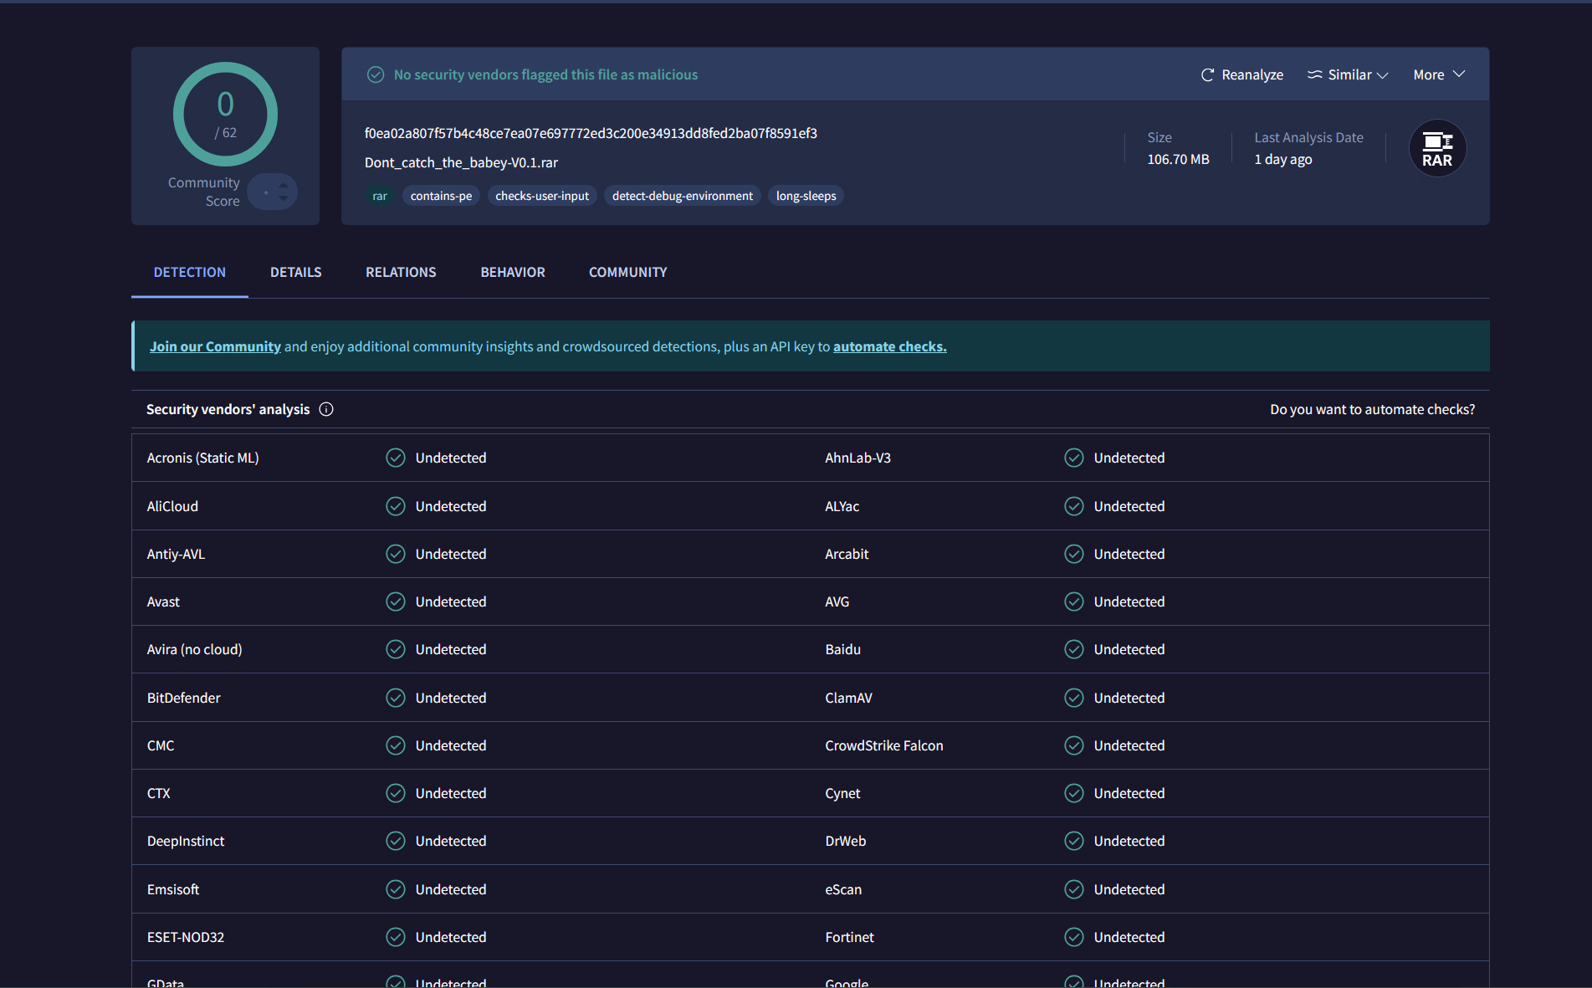Click green checkmark icon in the no-vendors-flagged banner

tap(376, 74)
